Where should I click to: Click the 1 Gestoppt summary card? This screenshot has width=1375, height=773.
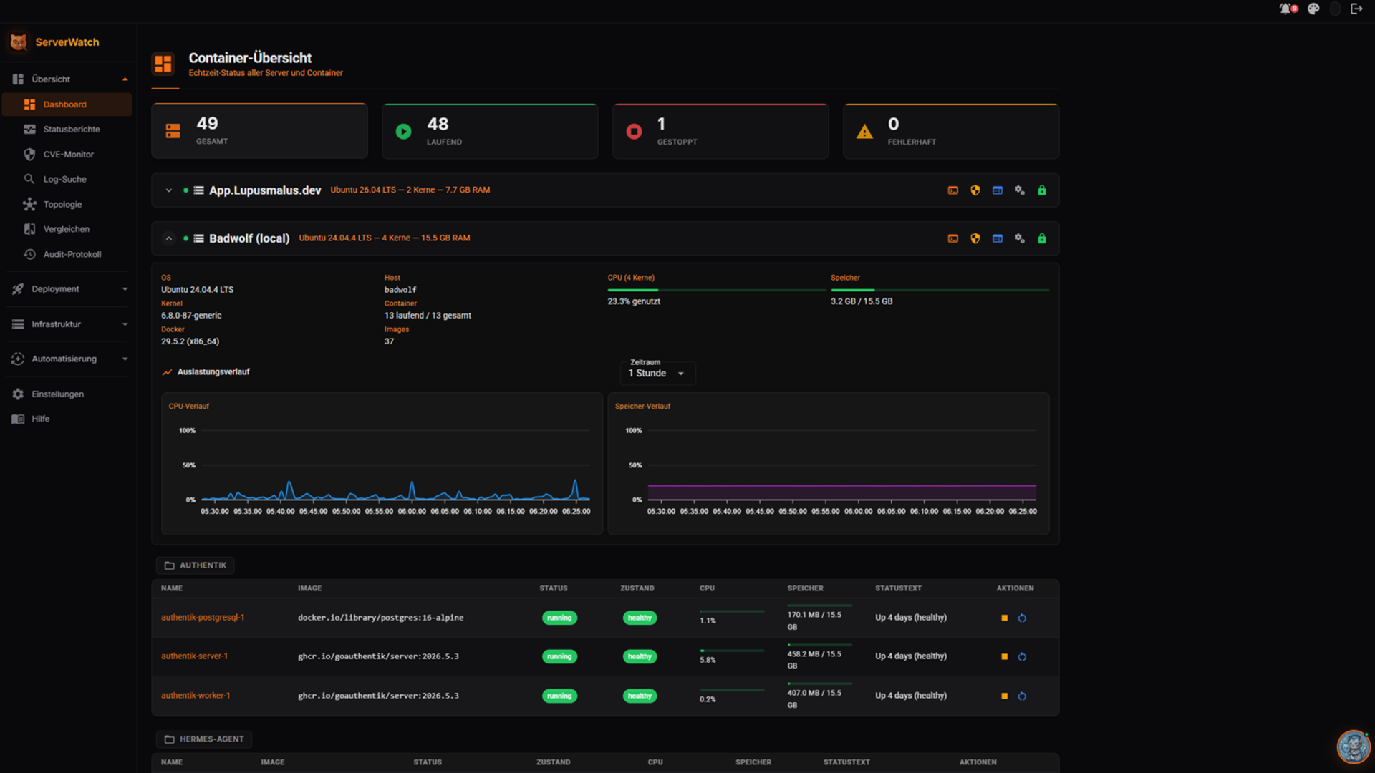tap(720, 131)
